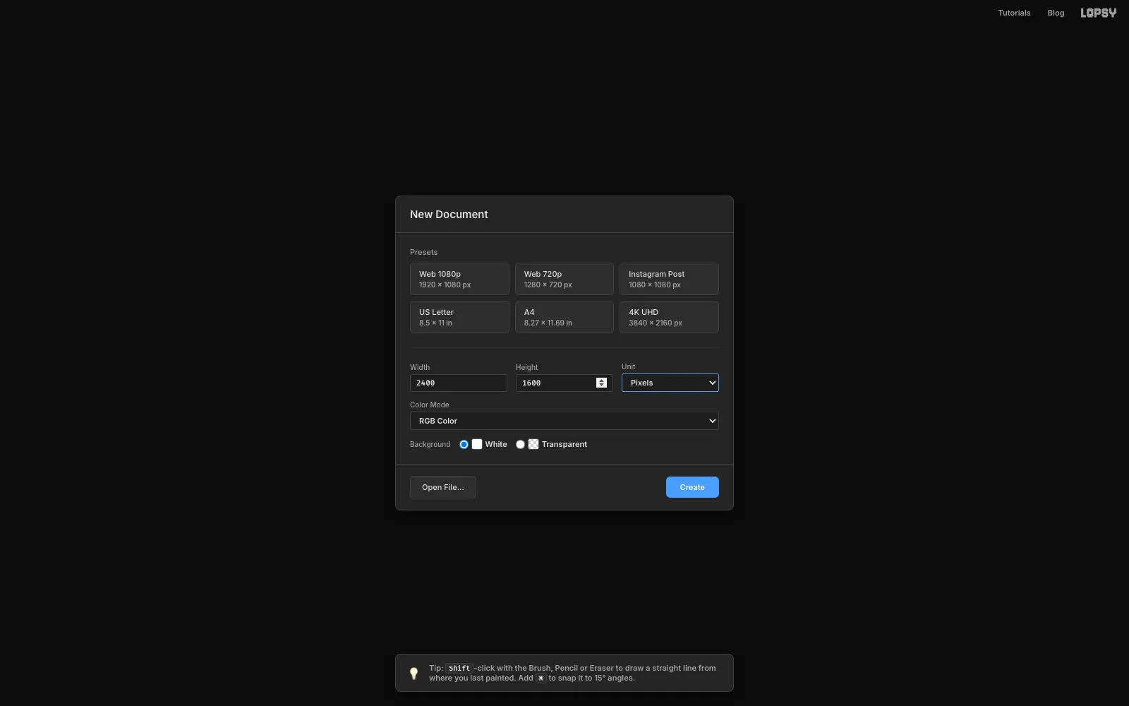This screenshot has height=706, width=1129.
Task: Open the Unit dropdown showing Pixels
Action: (670, 383)
